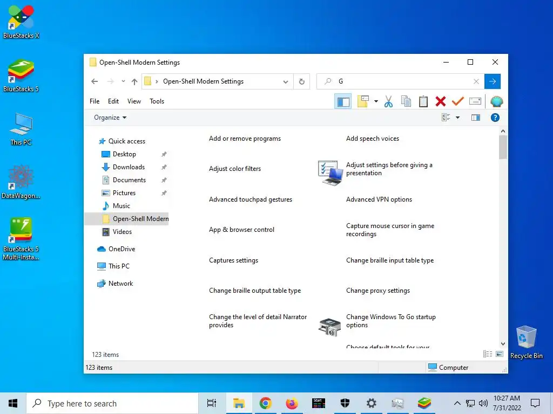The image size is (553, 414).
Task: Open the change view dropdown arrow
Action: tap(457, 118)
